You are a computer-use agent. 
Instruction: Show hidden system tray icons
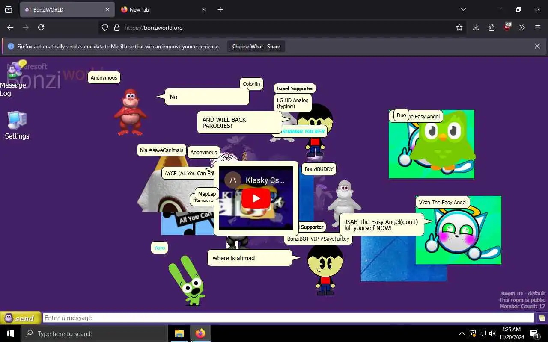pyautogui.click(x=462, y=333)
